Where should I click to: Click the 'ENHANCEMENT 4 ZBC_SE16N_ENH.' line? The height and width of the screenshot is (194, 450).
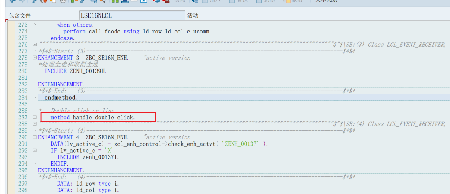(x=83, y=137)
